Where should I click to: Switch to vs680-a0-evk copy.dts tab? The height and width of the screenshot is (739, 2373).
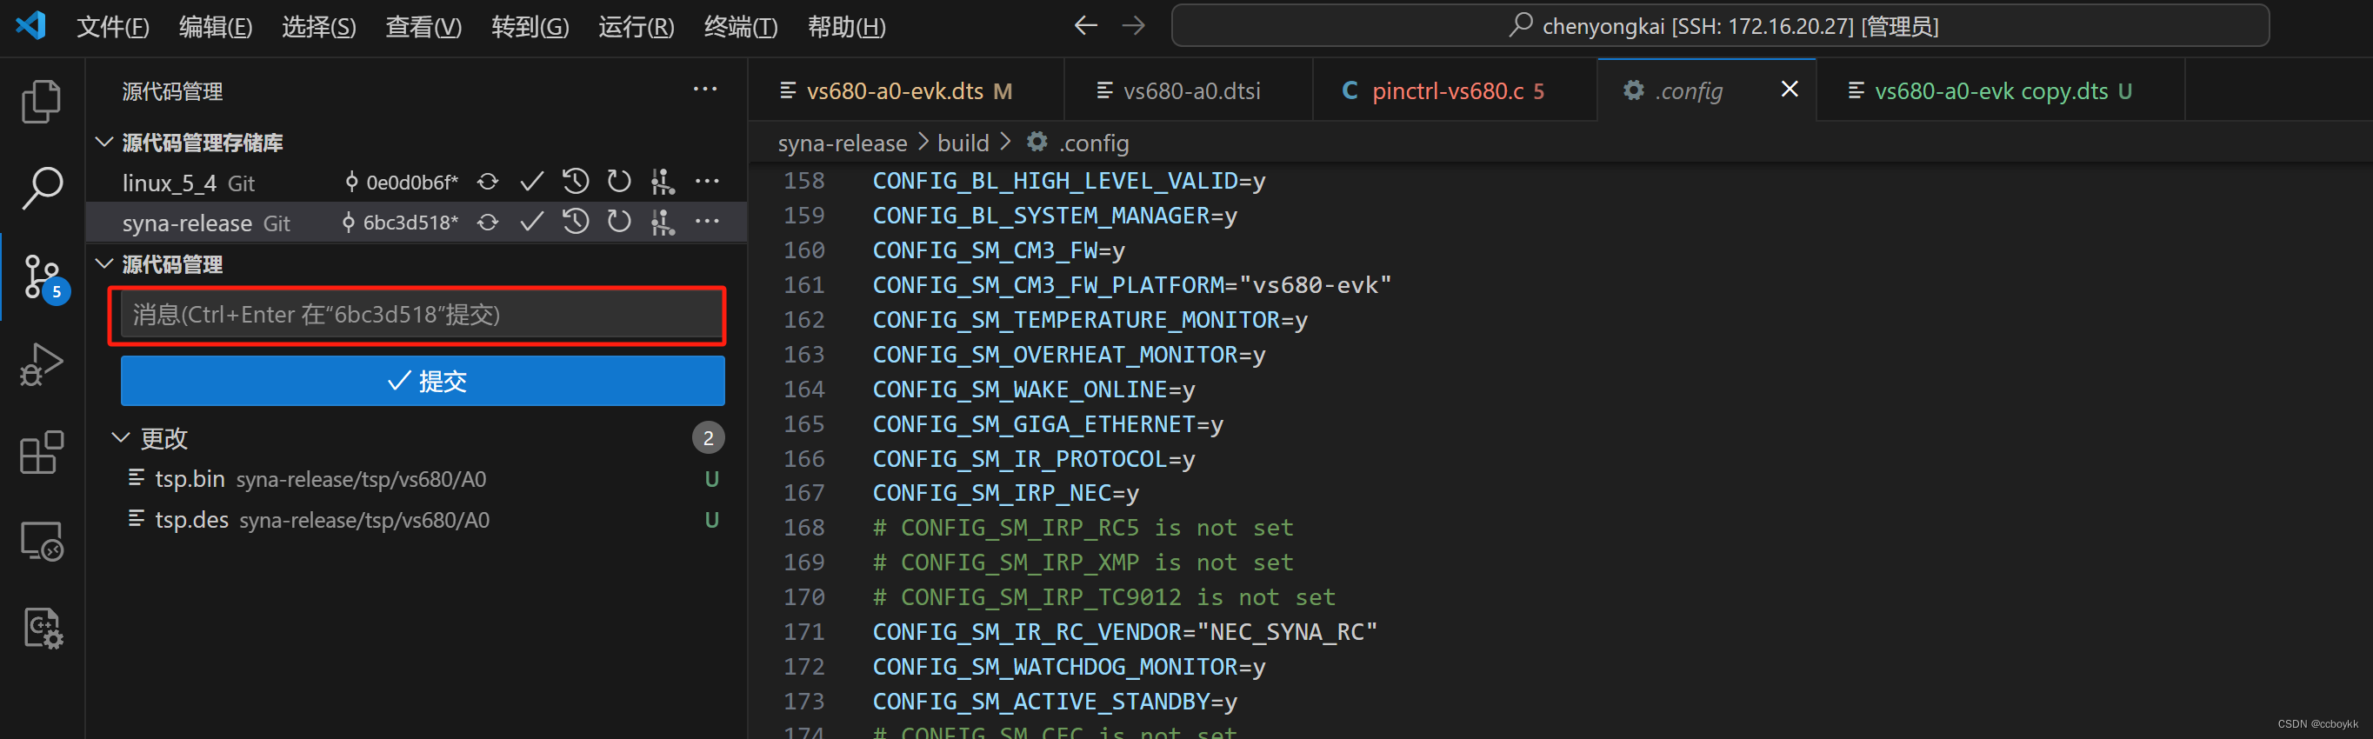pyautogui.click(x=2000, y=90)
